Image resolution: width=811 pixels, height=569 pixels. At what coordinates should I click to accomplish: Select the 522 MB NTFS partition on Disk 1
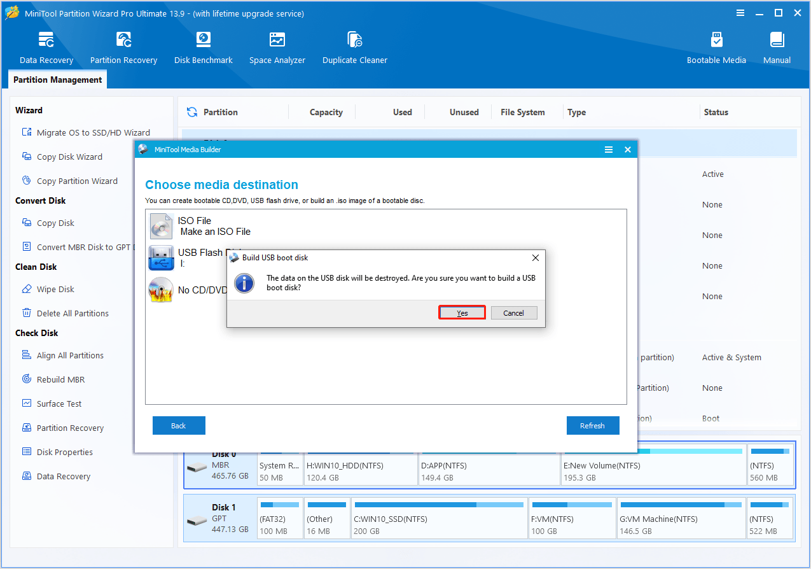click(x=770, y=519)
